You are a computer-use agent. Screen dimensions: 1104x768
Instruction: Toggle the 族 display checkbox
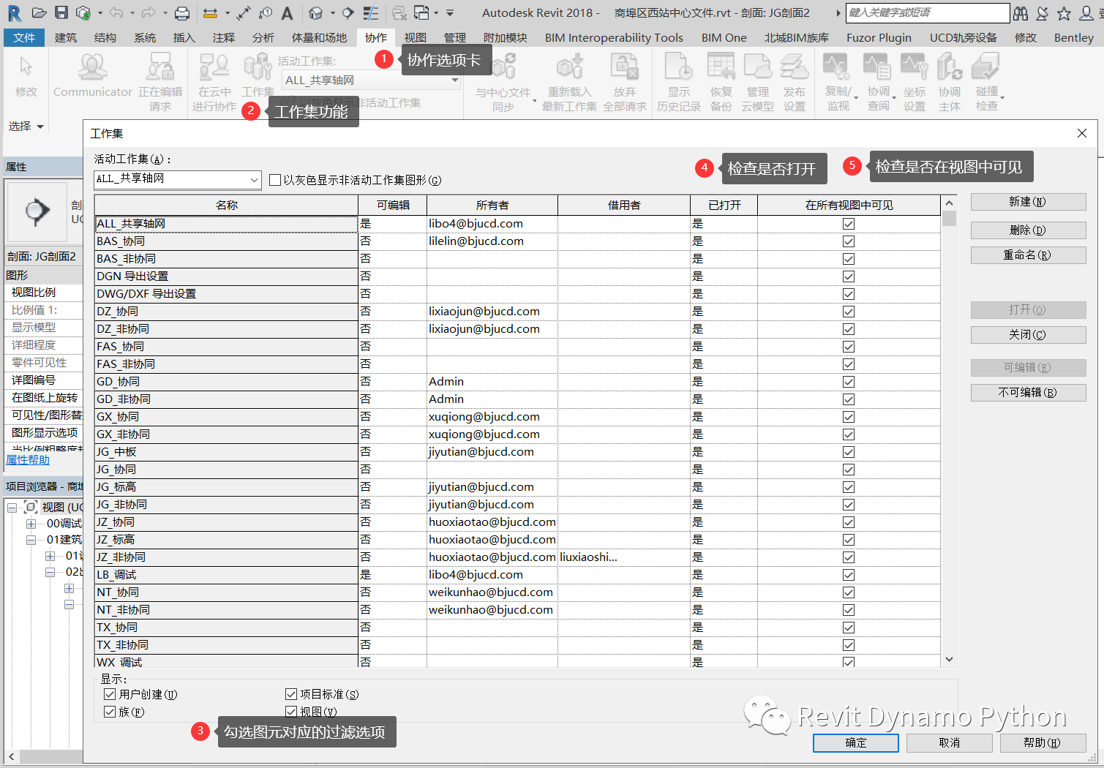pos(110,712)
